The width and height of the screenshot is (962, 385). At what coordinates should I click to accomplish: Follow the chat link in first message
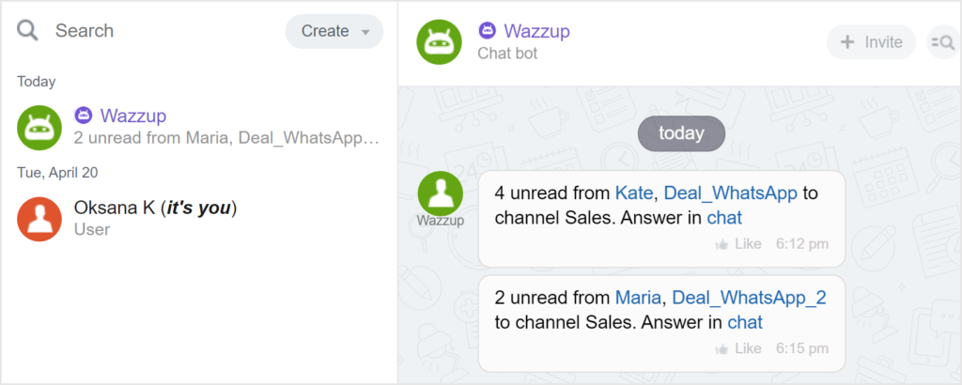pos(723,218)
